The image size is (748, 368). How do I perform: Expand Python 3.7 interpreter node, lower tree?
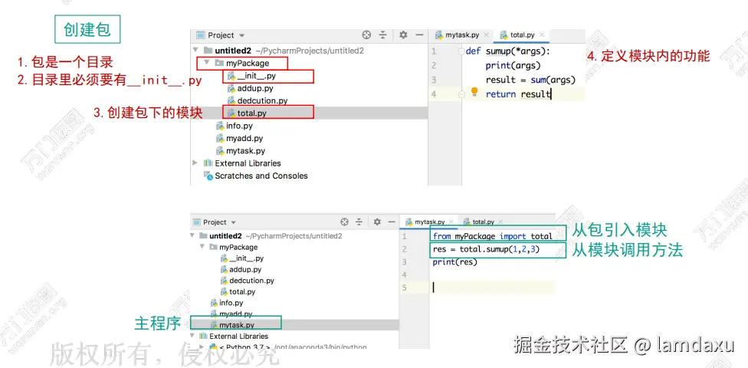pyautogui.click(x=202, y=347)
